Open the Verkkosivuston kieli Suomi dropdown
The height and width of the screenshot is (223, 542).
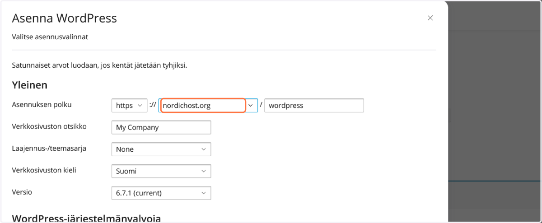[161, 171]
